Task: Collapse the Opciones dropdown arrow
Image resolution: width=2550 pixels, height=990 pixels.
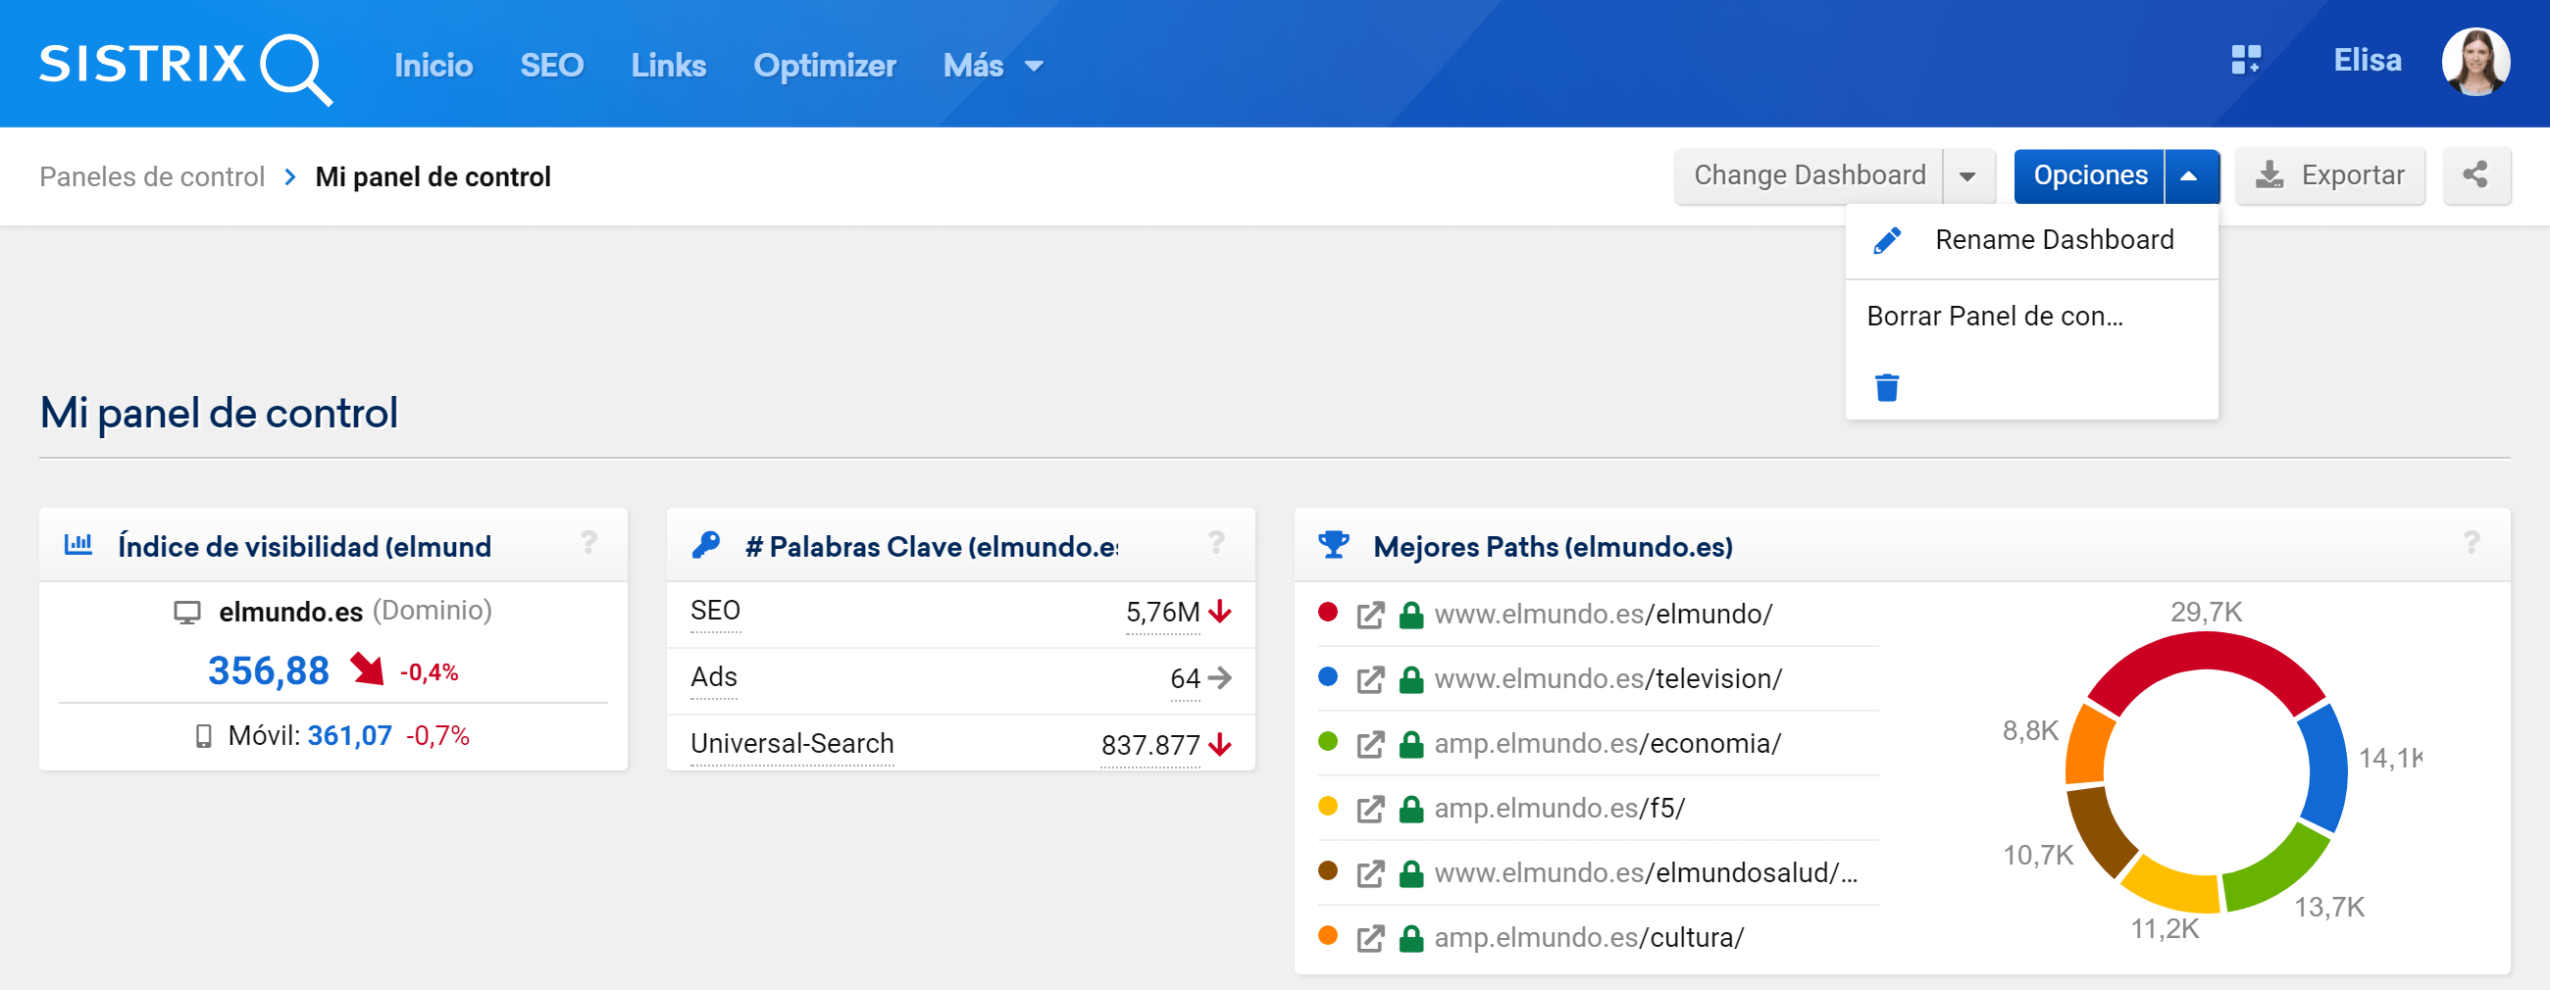Action: click(2190, 176)
